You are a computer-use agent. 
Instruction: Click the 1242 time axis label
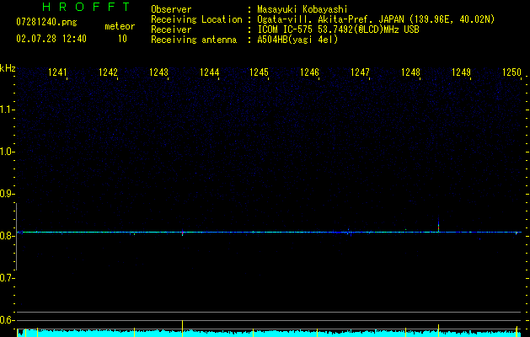point(108,72)
